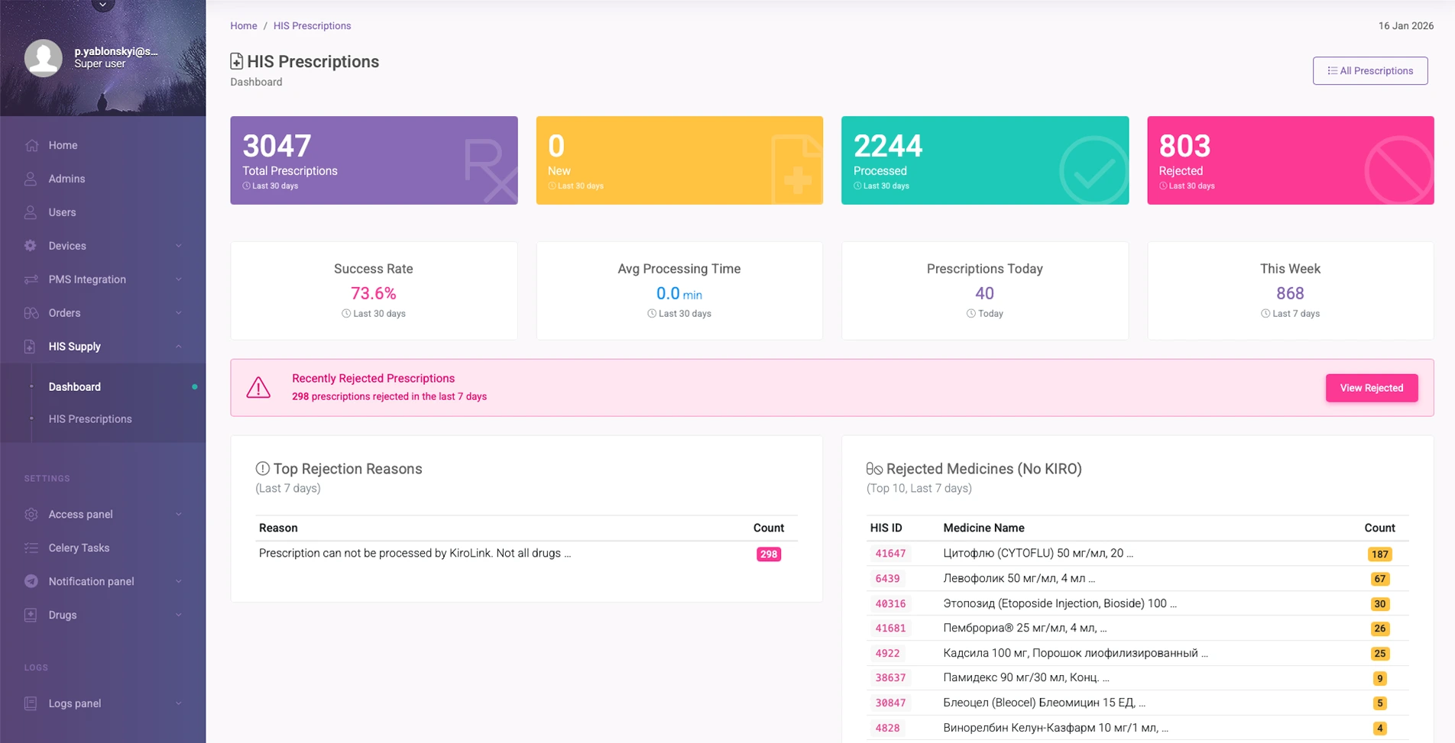1455x743 pixels.
Task: Open the Celery Tasks menu item
Action: (103, 548)
